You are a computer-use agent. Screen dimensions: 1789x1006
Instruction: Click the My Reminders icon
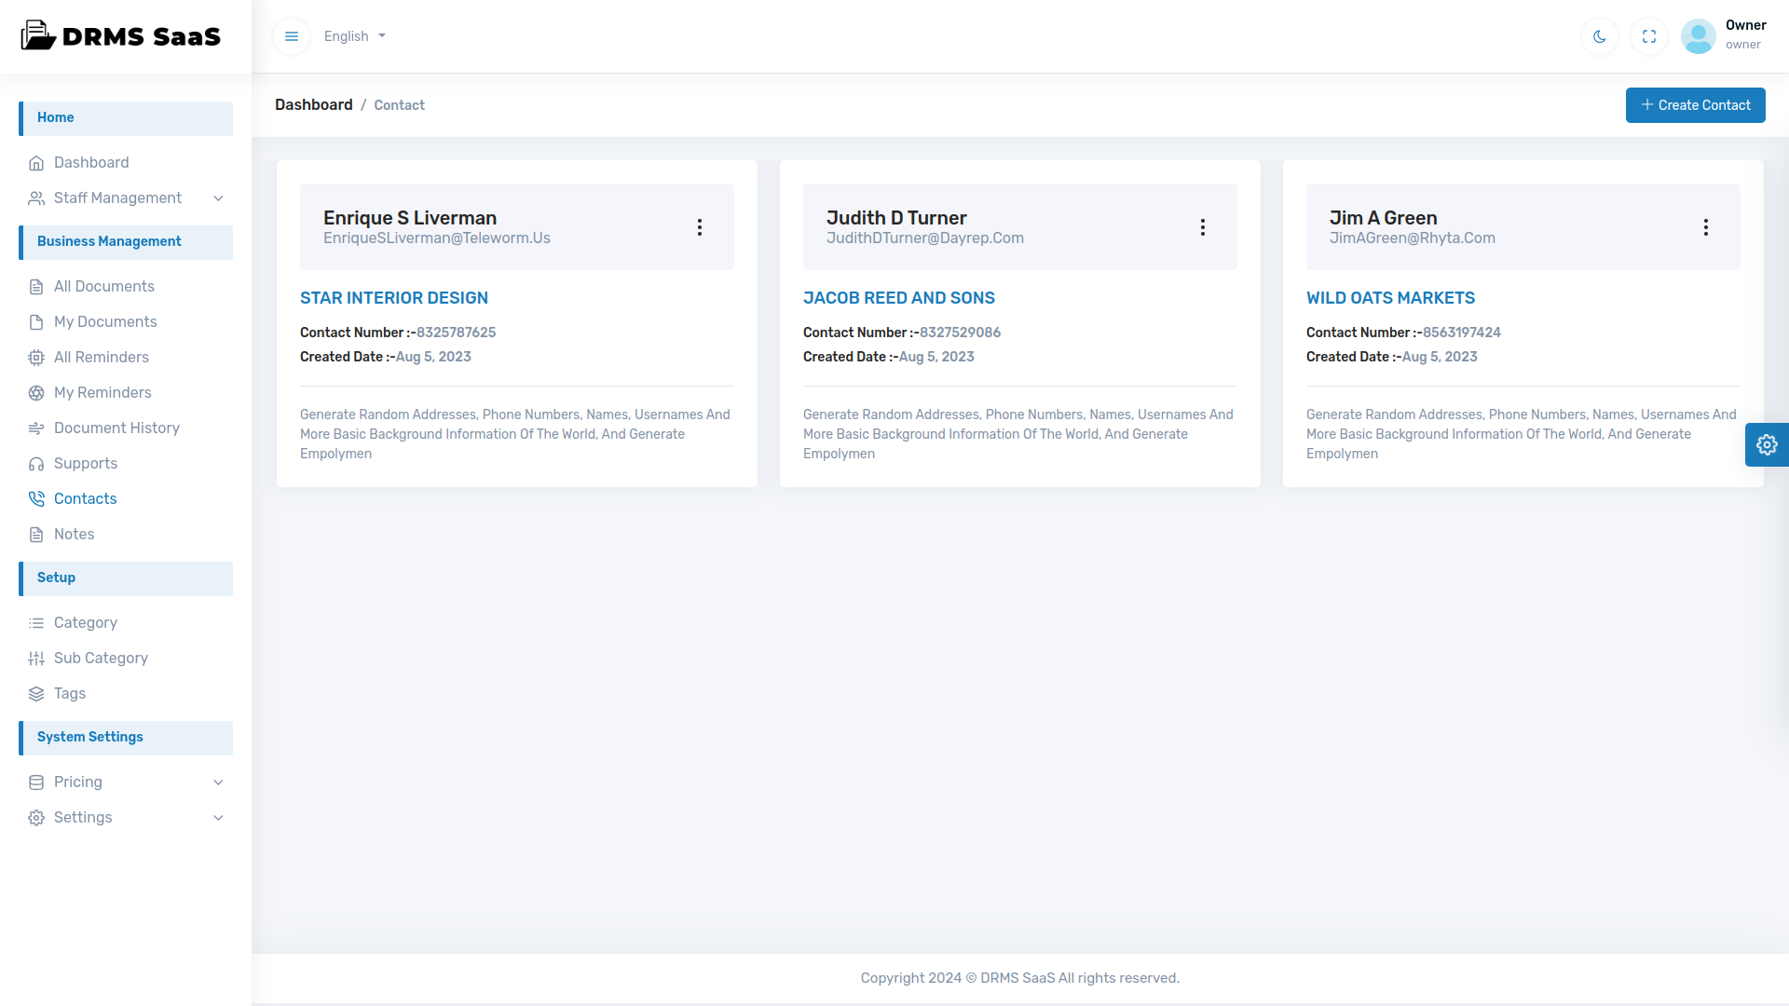(36, 392)
